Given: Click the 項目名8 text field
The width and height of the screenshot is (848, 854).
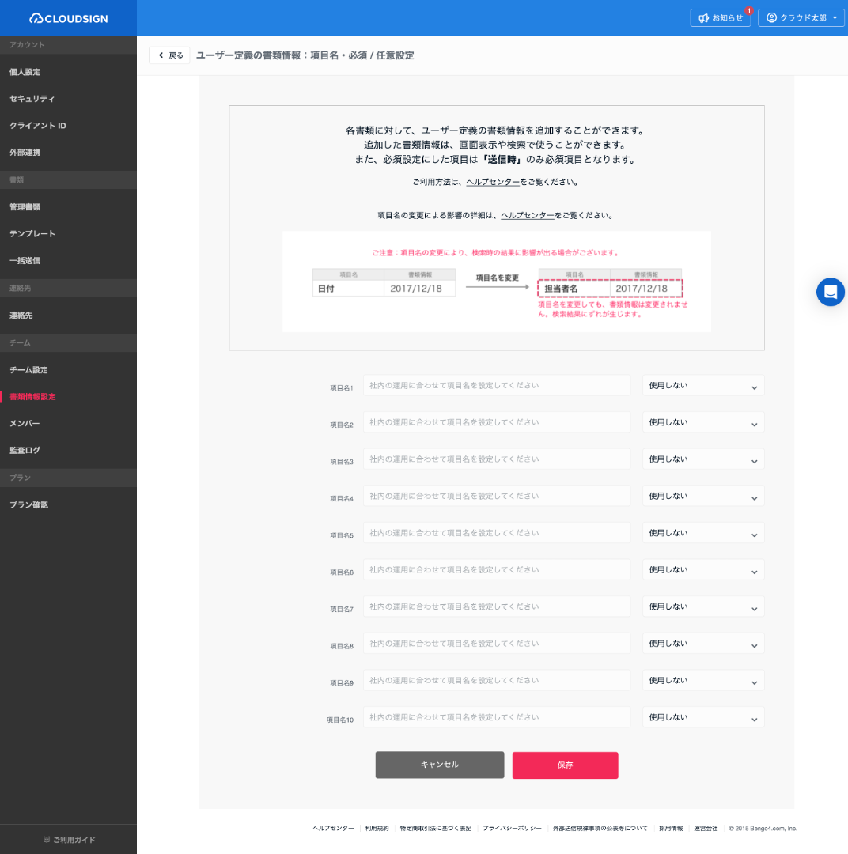Looking at the screenshot, I should coord(497,644).
